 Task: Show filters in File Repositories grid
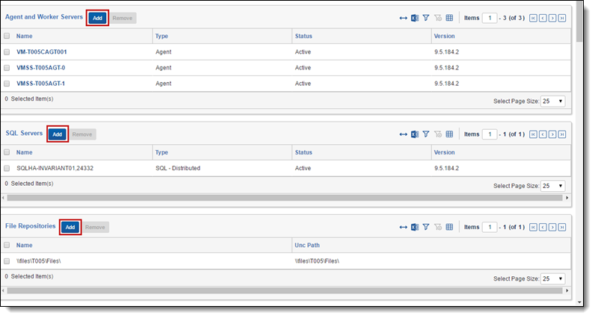click(425, 227)
